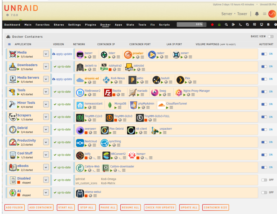Expand the Media Servers folder dropdown
Screen dimensions: 277x214
46,79
